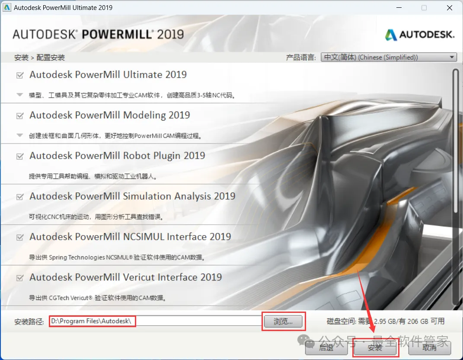Select PowerMill Simulation Analysis 2019 title

(132, 196)
